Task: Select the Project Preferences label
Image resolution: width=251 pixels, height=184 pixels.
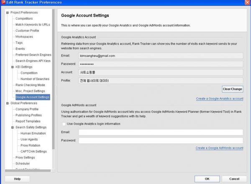Action: [24, 13]
